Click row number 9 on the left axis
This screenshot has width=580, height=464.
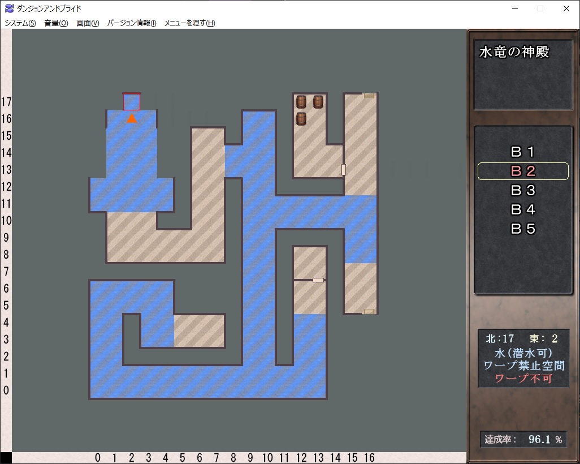pyautogui.click(x=6, y=238)
